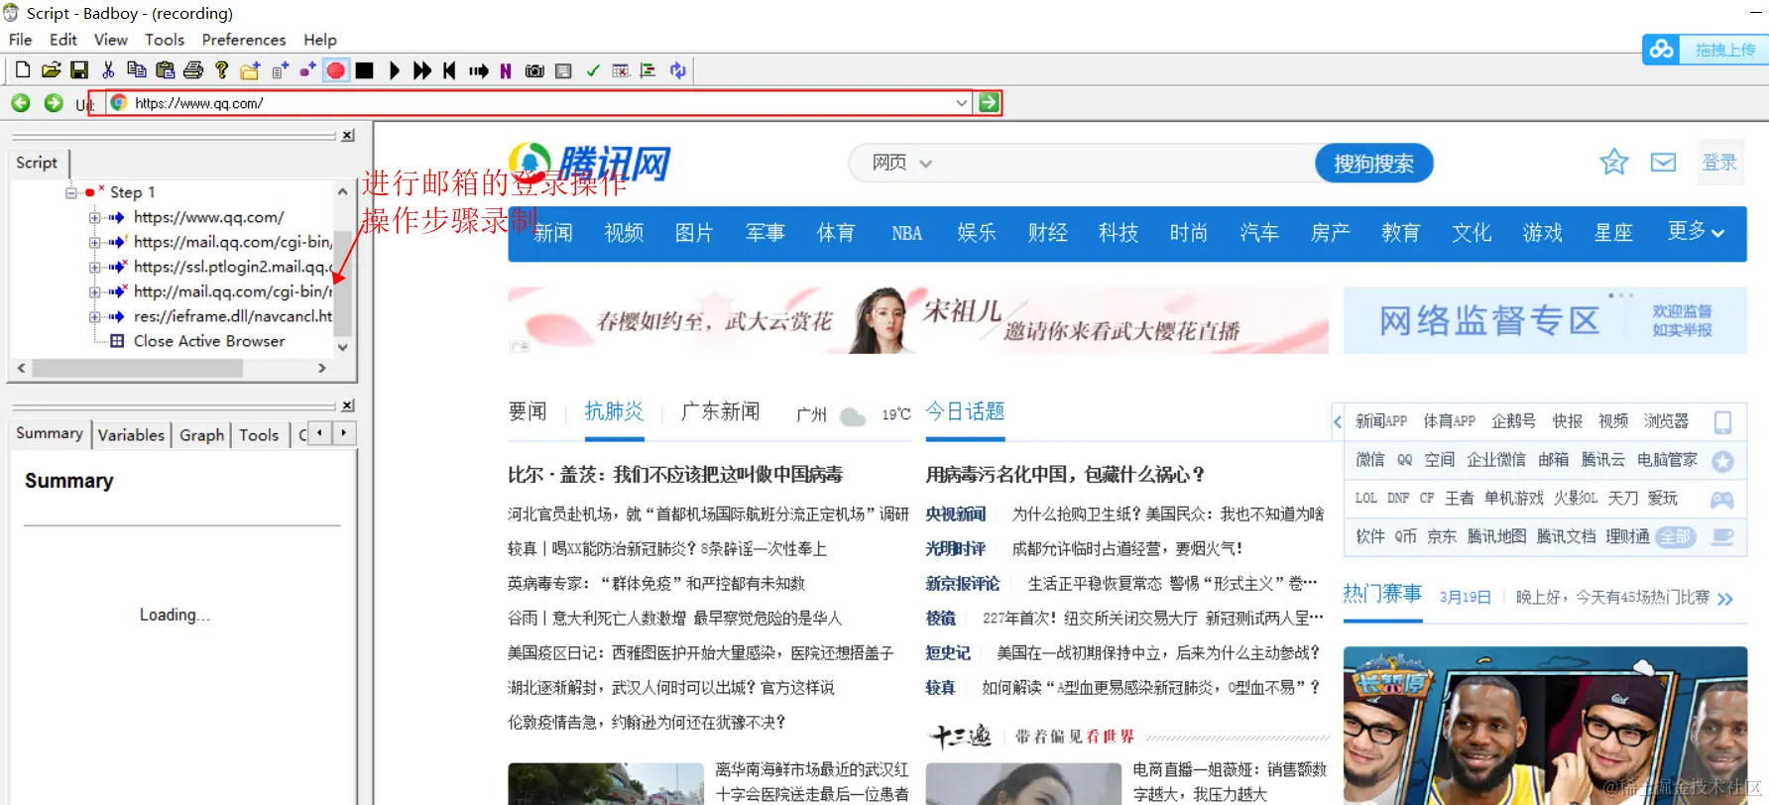Viewport: 1769px width, 805px height.
Task: Click the Open file toolbar icon
Action: (52, 70)
